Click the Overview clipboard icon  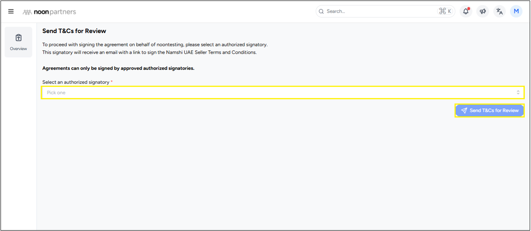[18, 38]
